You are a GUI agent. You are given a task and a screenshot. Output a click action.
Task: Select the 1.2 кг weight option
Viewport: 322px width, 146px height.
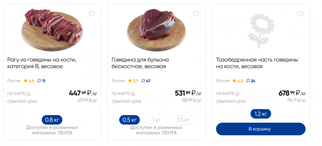[x=260, y=114]
